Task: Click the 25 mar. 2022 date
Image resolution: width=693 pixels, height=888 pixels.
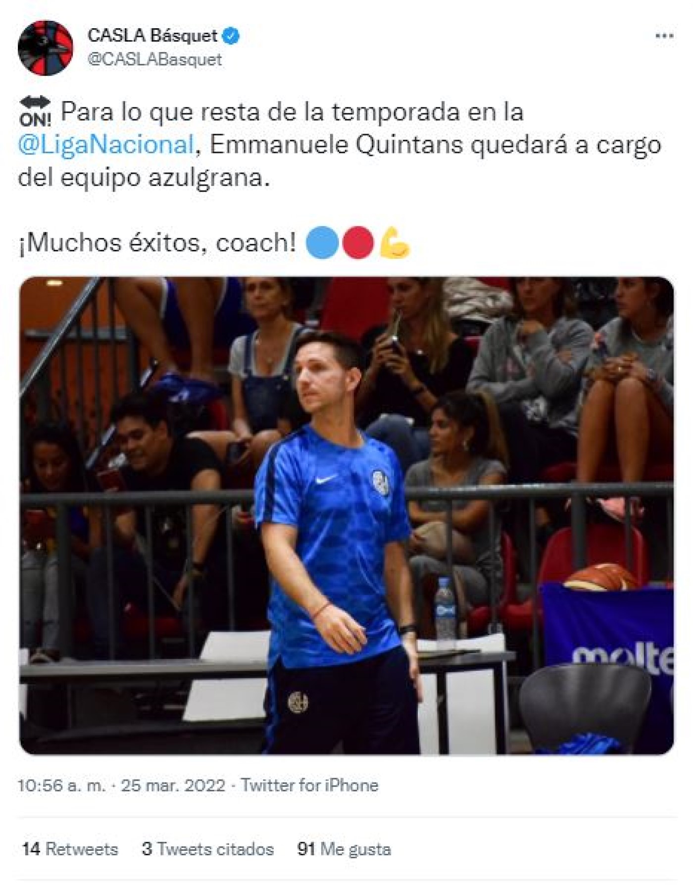Action: click(x=173, y=786)
